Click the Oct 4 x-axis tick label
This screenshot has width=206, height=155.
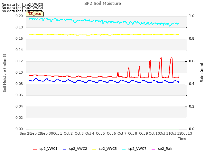point(90,133)
